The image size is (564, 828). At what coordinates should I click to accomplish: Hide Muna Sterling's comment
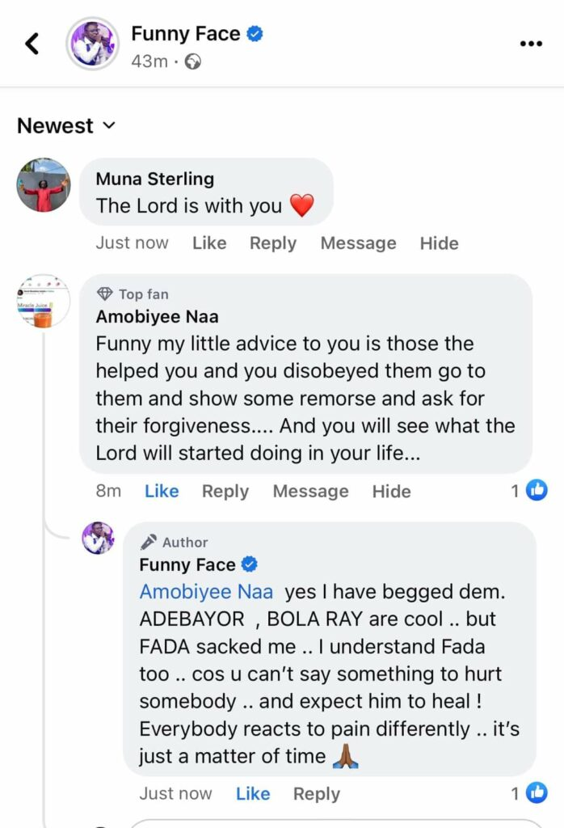click(439, 243)
